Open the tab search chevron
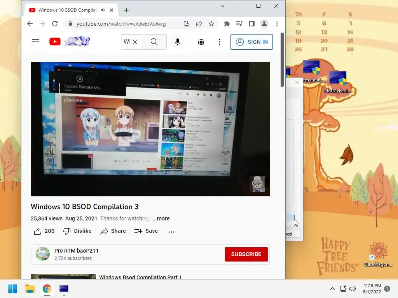 coord(223,6)
